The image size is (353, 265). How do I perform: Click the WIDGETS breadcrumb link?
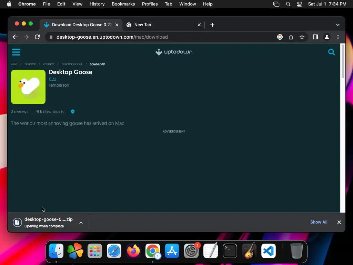[48, 64]
